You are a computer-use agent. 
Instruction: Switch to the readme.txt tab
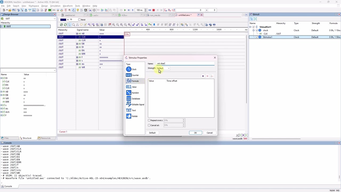70,15
